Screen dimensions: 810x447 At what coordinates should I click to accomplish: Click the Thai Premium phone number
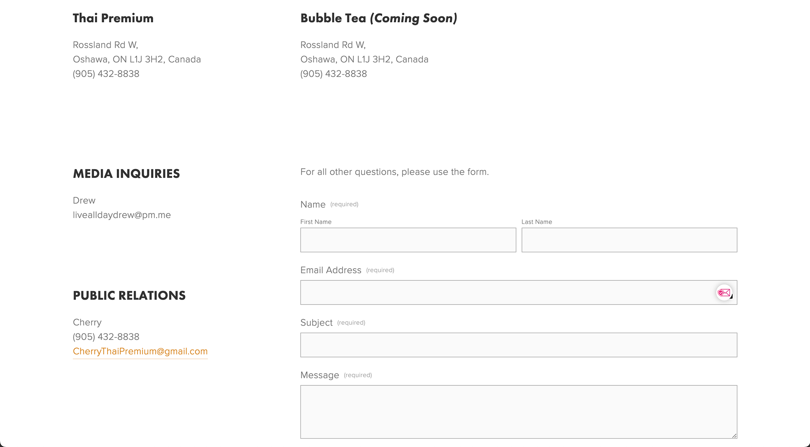pos(106,74)
